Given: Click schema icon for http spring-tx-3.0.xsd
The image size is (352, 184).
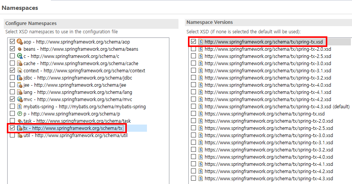Looking at the screenshot, I should tap(201, 63).
